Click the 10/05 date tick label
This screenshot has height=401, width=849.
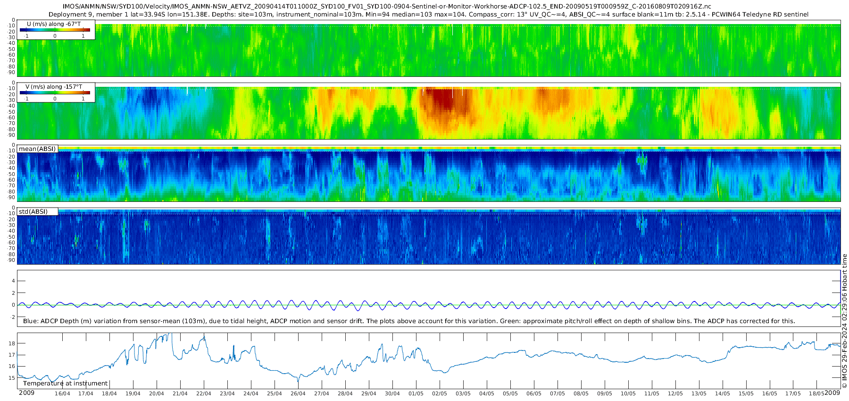coord(628,393)
